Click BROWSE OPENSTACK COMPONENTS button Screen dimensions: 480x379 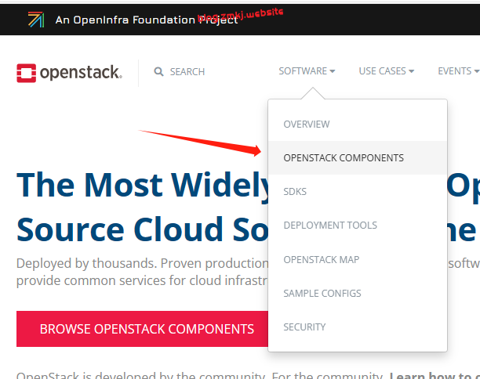click(142, 329)
